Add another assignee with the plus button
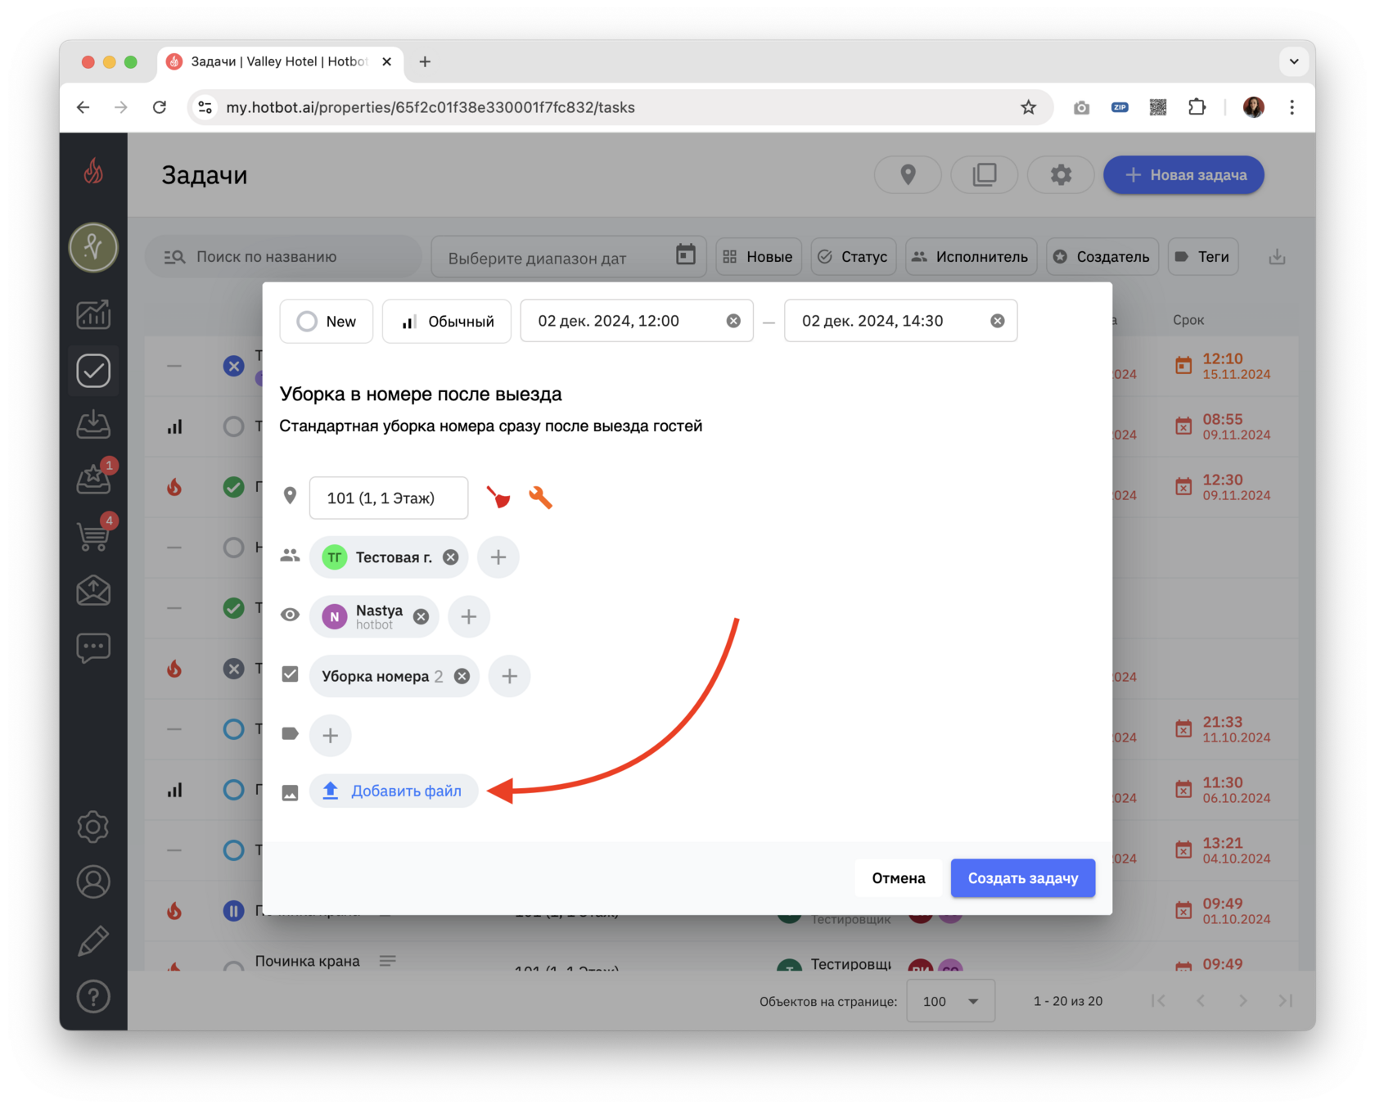This screenshot has width=1375, height=1109. (x=498, y=557)
